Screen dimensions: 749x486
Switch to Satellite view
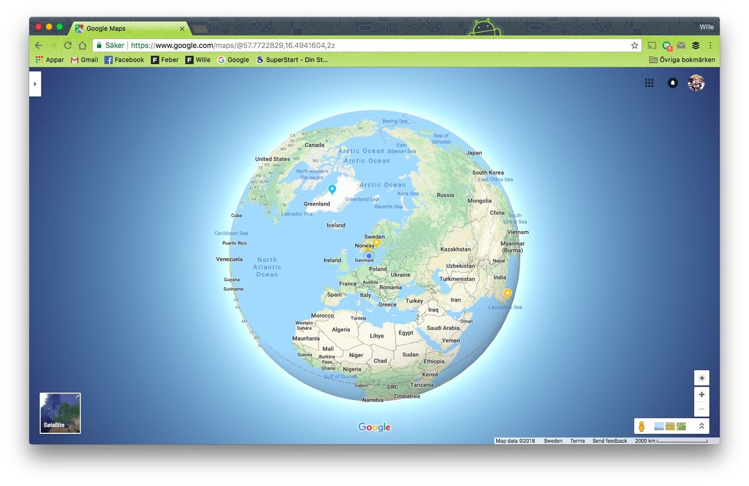[x=60, y=413]
